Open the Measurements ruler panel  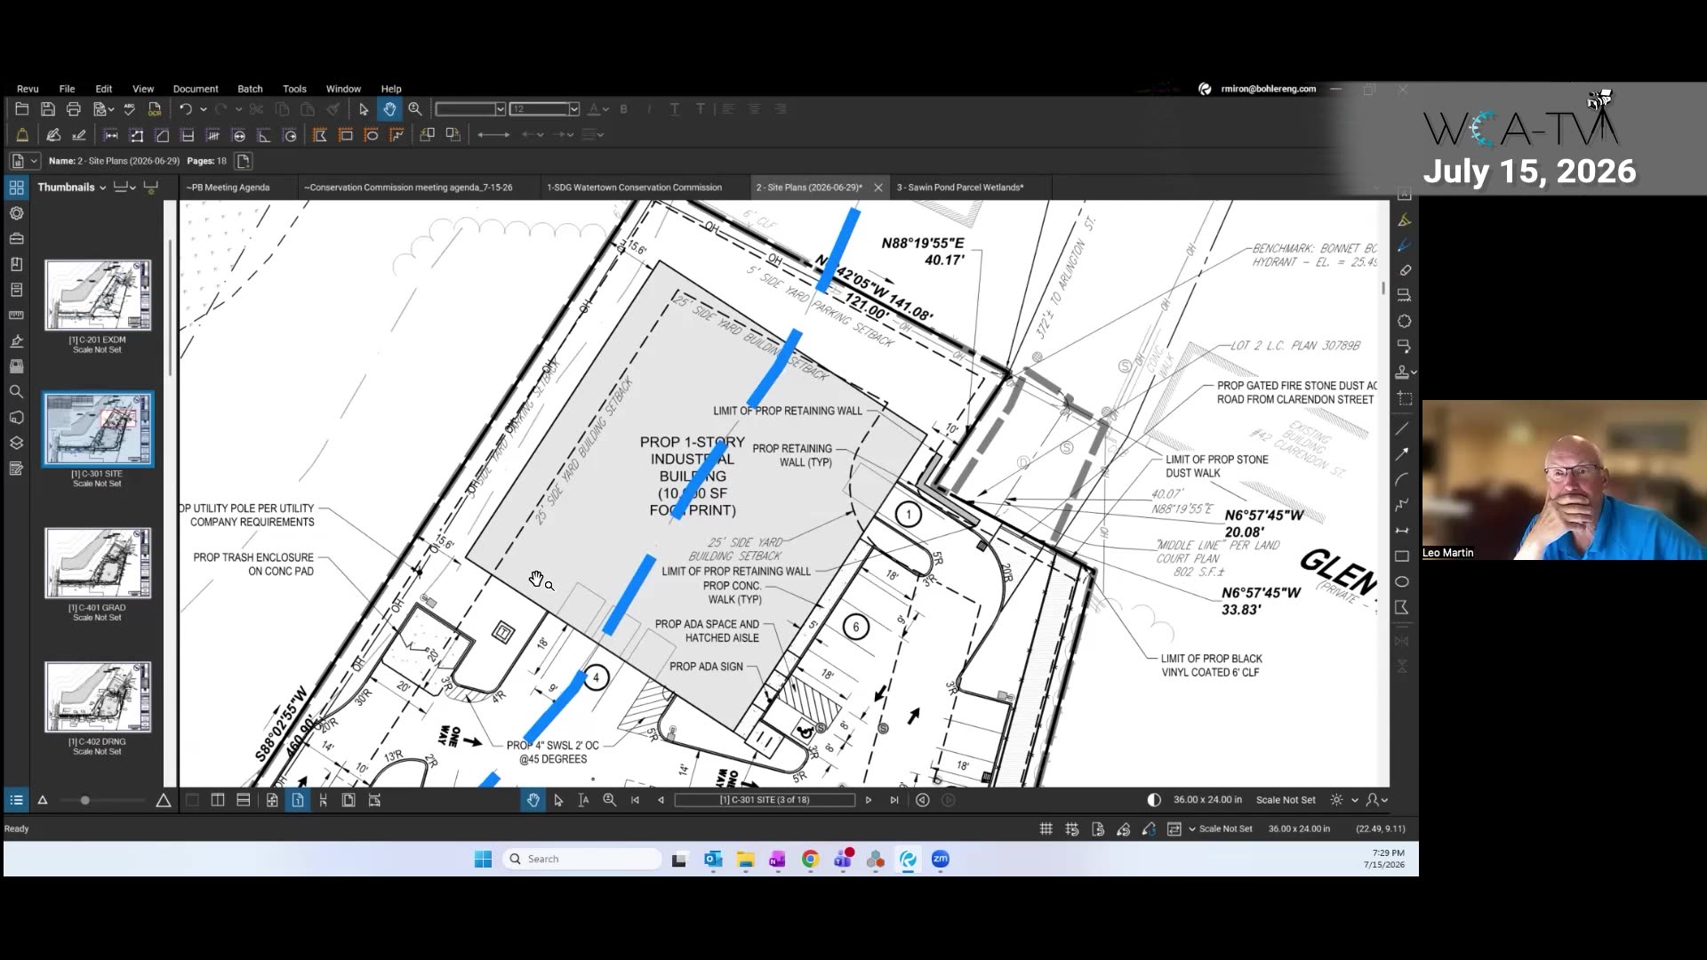tap(16, 316)
